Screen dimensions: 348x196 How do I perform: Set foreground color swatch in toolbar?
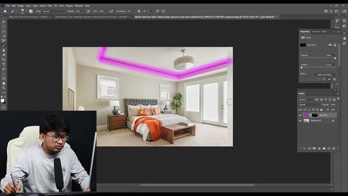2,100
